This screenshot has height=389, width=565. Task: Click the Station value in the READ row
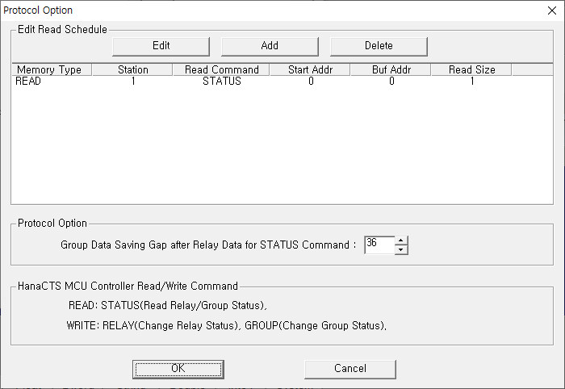pos(132,82)
